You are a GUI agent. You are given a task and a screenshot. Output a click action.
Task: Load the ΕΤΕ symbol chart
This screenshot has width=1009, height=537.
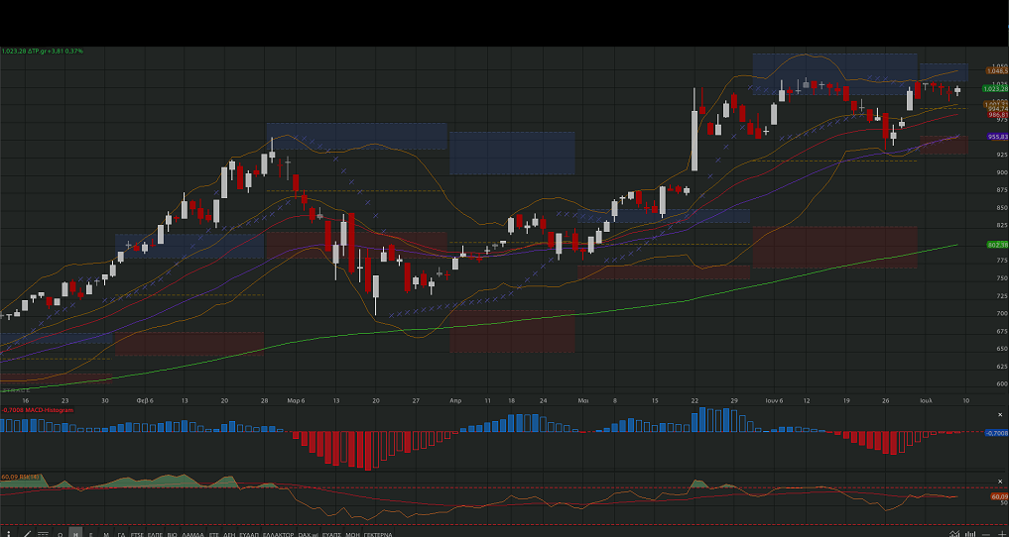pyautogui.click(x=213, y=534)
